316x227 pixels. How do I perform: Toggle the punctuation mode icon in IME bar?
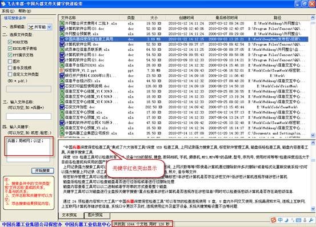[x=292, y=220]
